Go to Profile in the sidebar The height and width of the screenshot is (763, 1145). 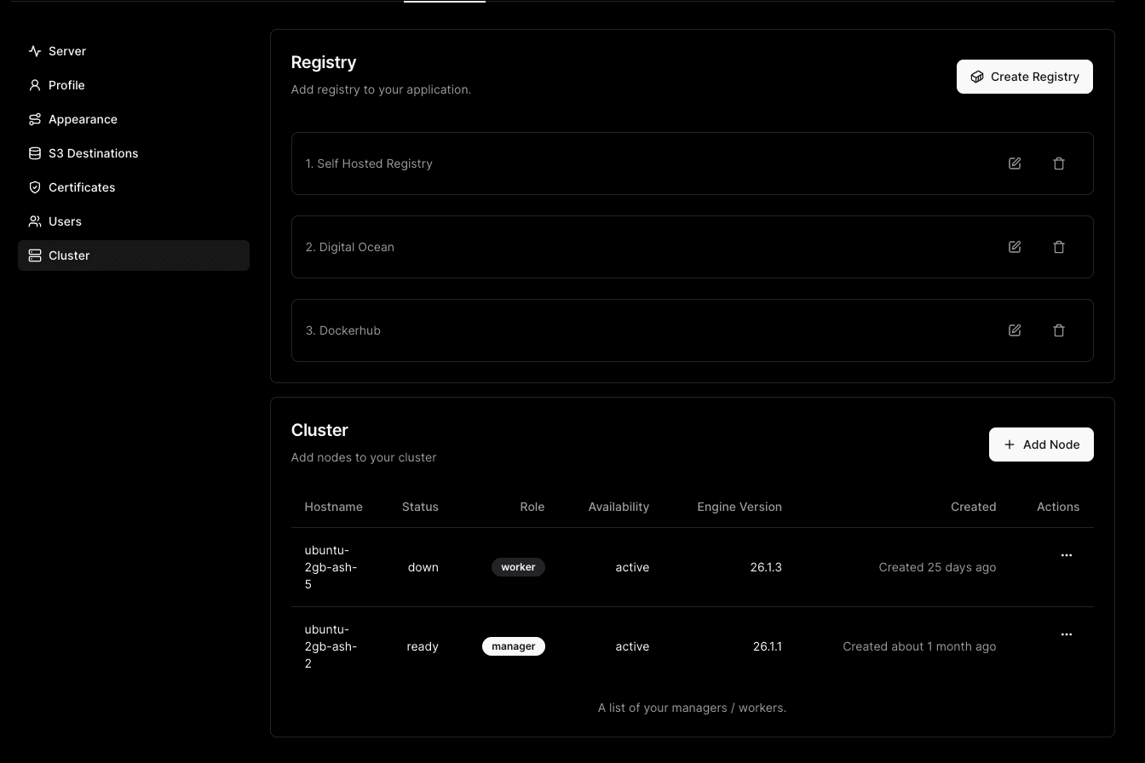(134, 85)
